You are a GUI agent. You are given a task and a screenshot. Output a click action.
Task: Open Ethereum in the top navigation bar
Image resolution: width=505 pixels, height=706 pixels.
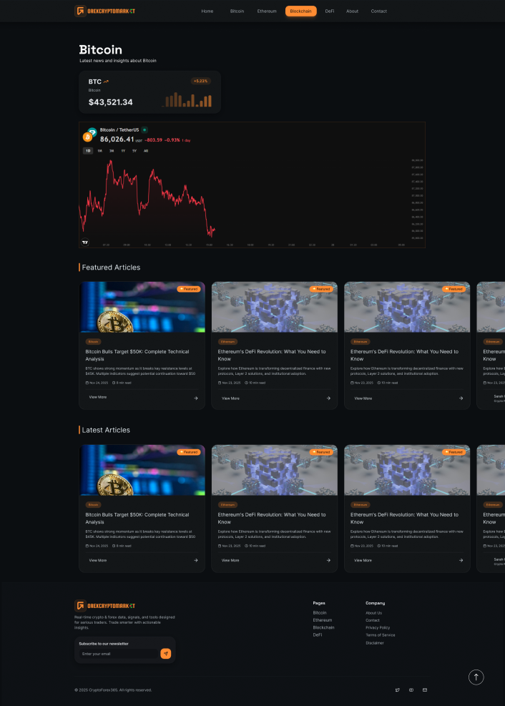[x=267, y=11]
